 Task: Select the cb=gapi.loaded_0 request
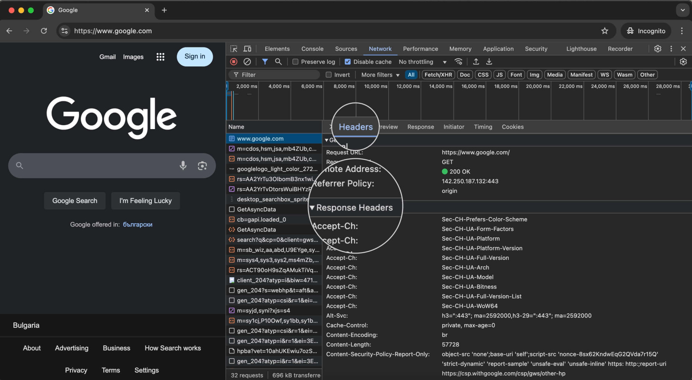click(x=274, y=219)
